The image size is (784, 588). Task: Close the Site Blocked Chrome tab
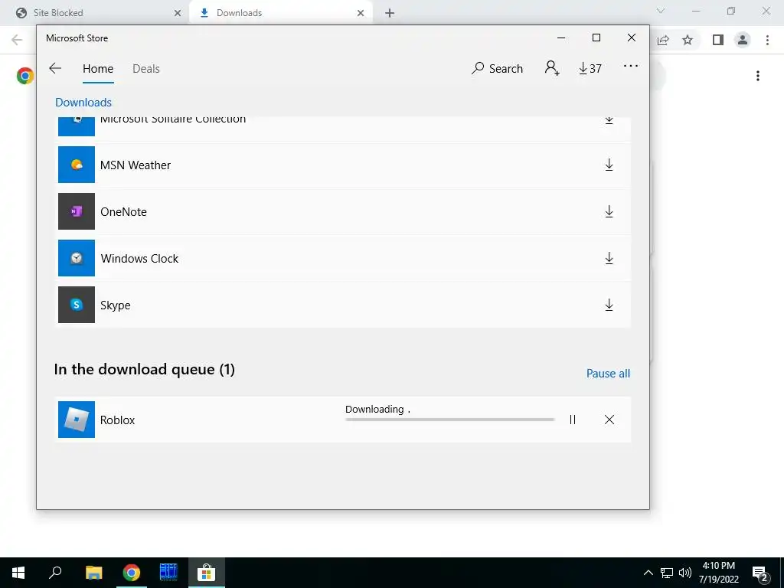tap(178, 13)
